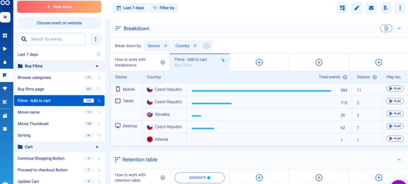Click Choose event on website button
This screenshot has width=408, height=184.
[x=59, y=23]
